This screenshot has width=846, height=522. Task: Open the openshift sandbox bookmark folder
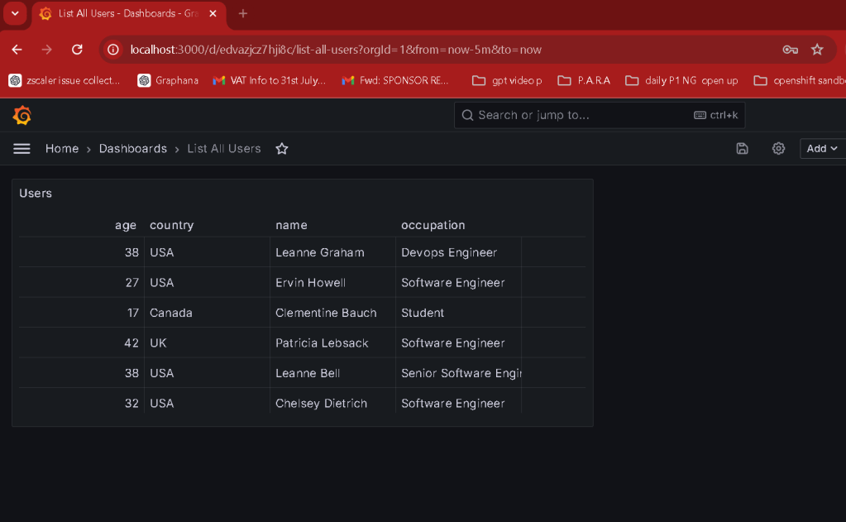coord(800,80)
